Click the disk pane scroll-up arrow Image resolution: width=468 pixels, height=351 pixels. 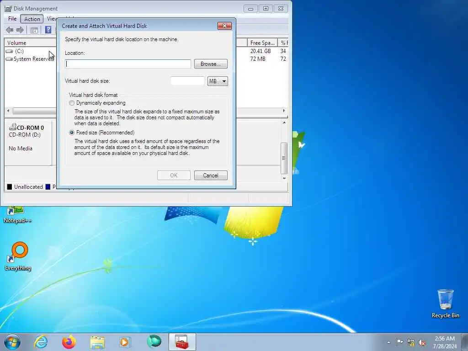pyautogui.click(x=284, y=122)
